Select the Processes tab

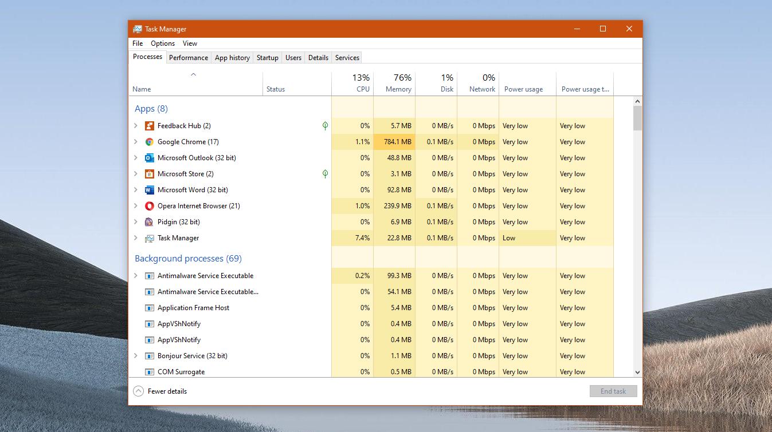(148, 57)
